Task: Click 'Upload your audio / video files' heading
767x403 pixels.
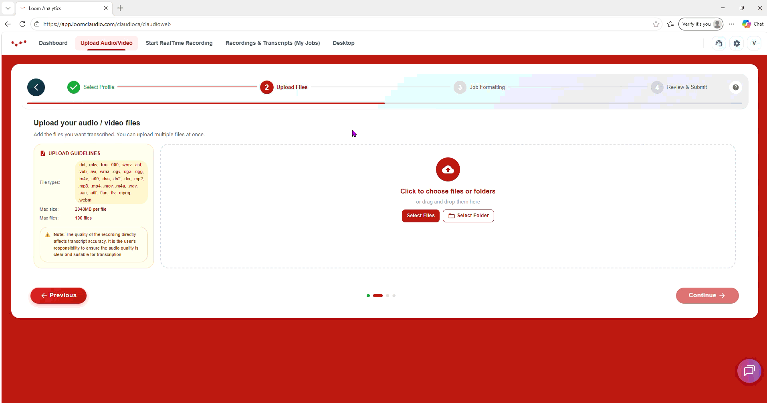Action: tap(87, 123)
